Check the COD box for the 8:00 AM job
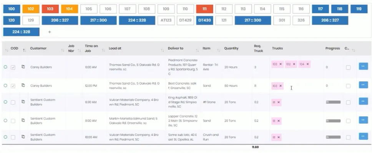The height and width of the screenshot is (153, 372). (x=13, y=121)
